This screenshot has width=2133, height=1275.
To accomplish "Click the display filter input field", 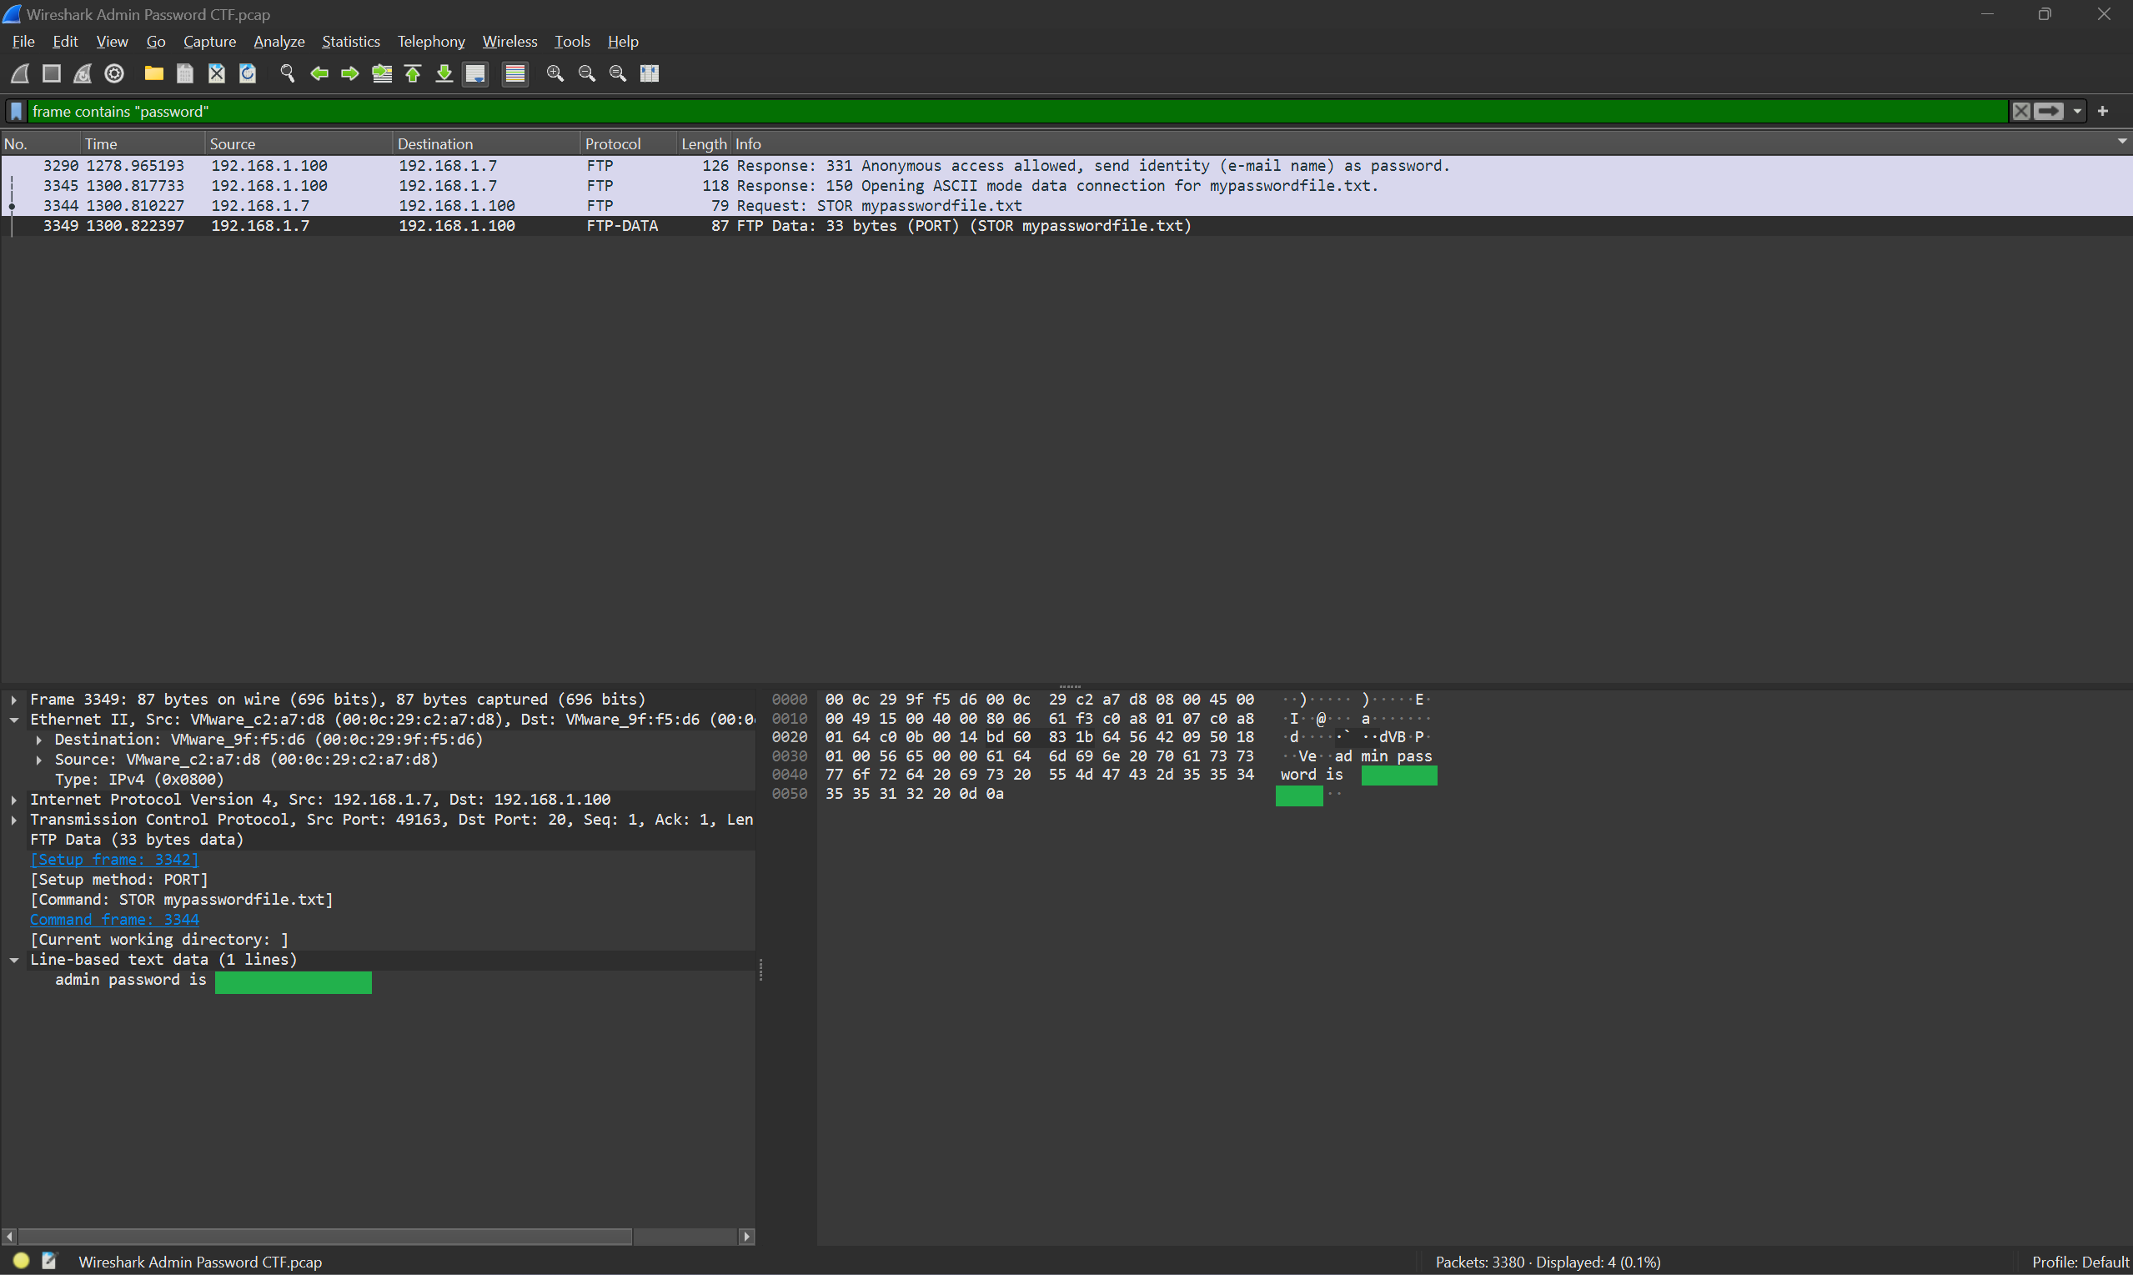I will click(x=1017, y=111).
